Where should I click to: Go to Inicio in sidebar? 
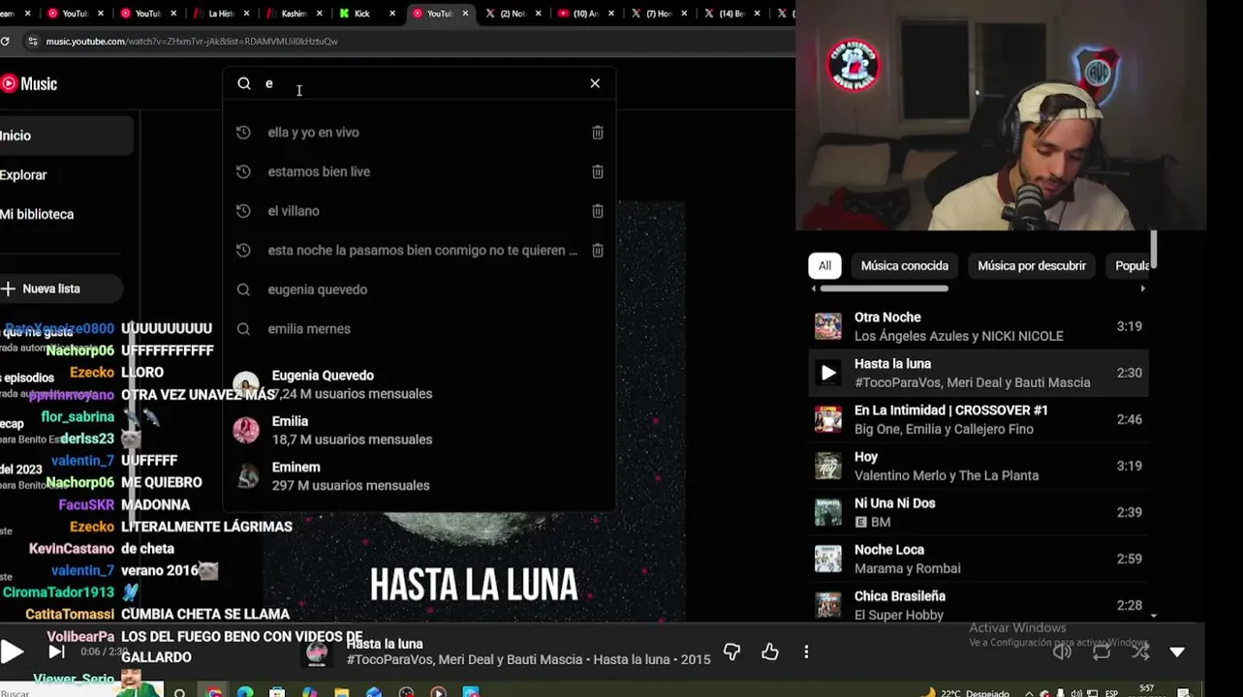click(64, 136)
